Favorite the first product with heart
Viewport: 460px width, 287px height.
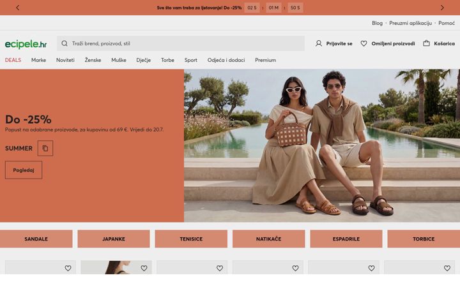68,268
